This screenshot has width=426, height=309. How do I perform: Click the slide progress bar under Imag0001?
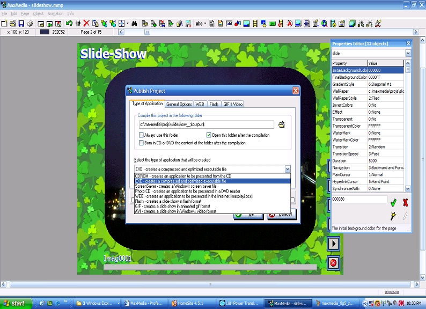tap(210, 267)
